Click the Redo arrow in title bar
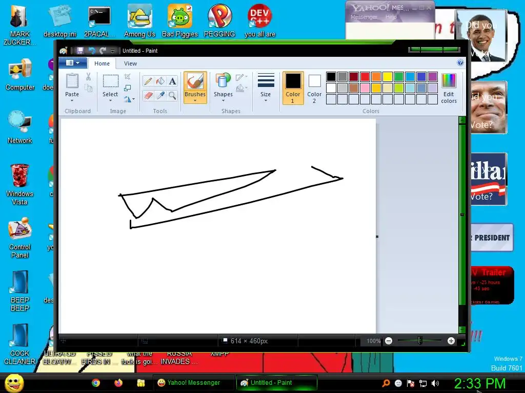The width and height of the screenshot is (525, 393). 103,51
